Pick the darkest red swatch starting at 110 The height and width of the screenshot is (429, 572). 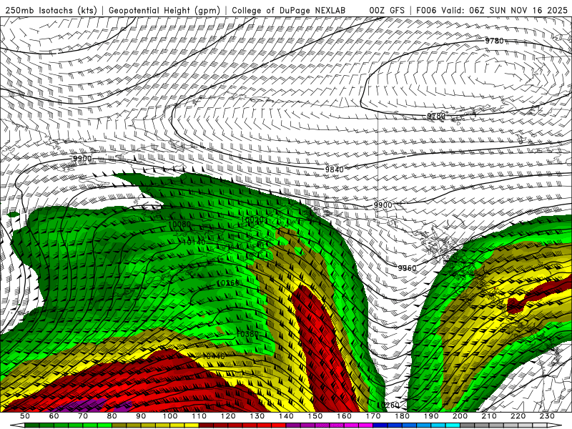[x=206, y=425]
